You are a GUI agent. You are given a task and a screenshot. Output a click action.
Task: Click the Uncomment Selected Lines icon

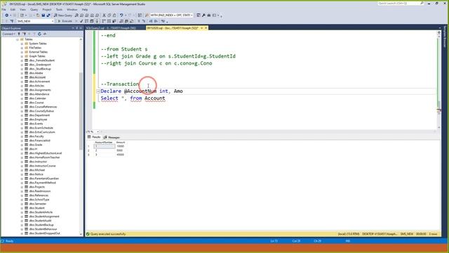144,21
